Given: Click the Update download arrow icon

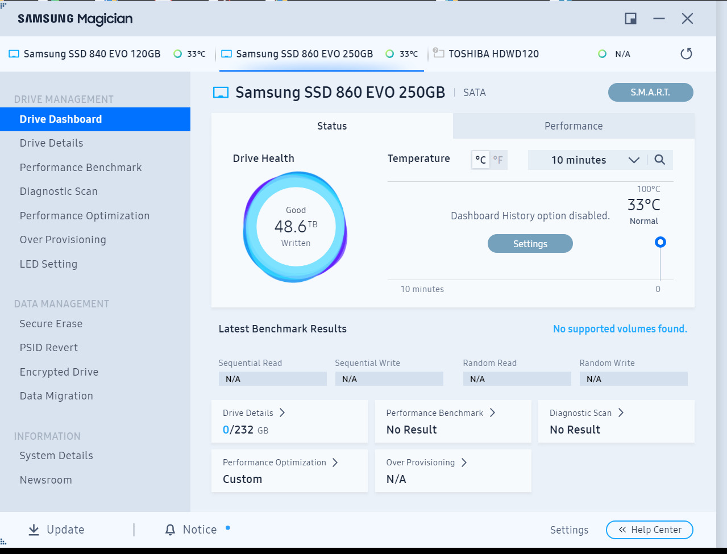Looking at the screenshot, I should point(34,530).
